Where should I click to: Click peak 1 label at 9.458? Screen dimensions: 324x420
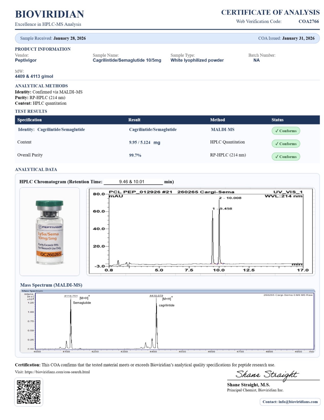click(222, 209)
